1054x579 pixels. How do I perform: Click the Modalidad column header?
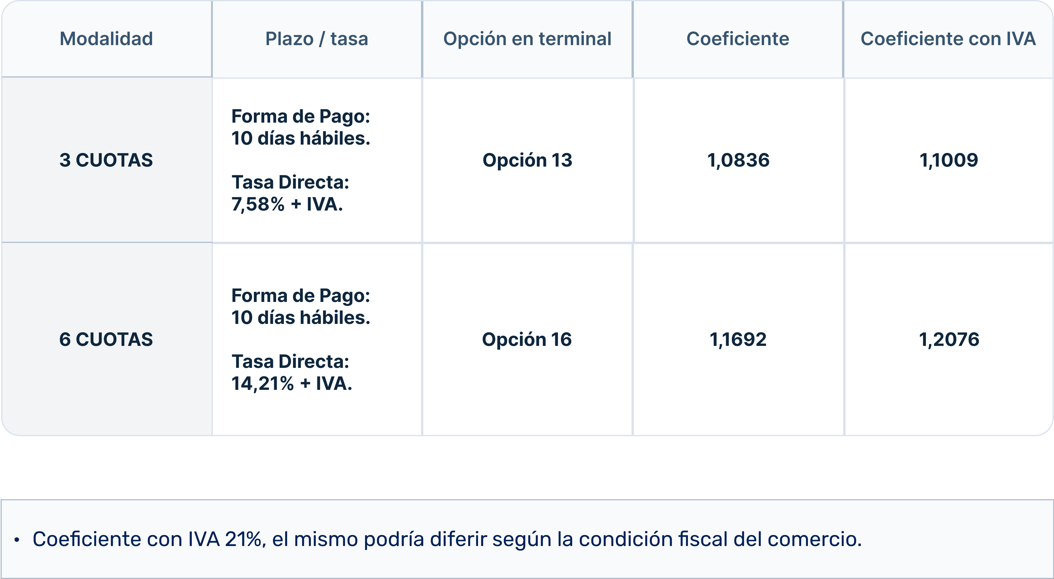(106, 39)
